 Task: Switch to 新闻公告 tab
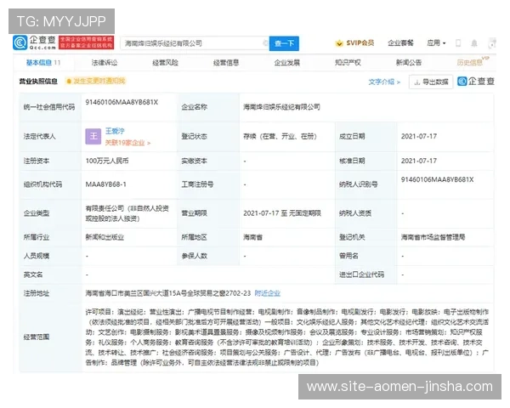coord(409,62)
